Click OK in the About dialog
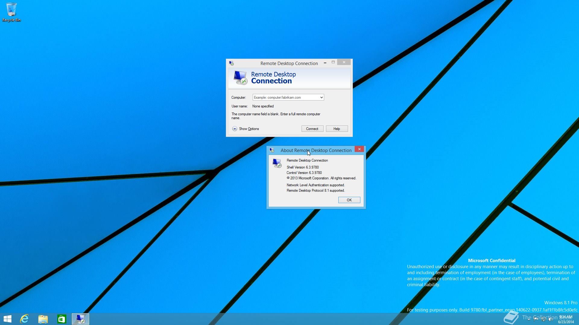 click(349, 200)
